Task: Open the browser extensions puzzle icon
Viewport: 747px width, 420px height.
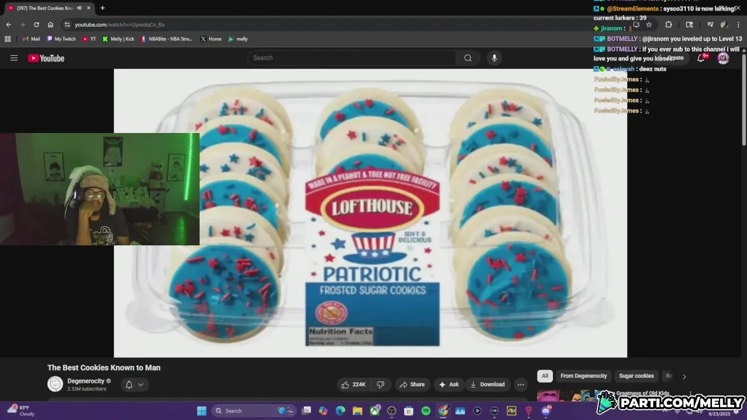Action: click(669, 24)
